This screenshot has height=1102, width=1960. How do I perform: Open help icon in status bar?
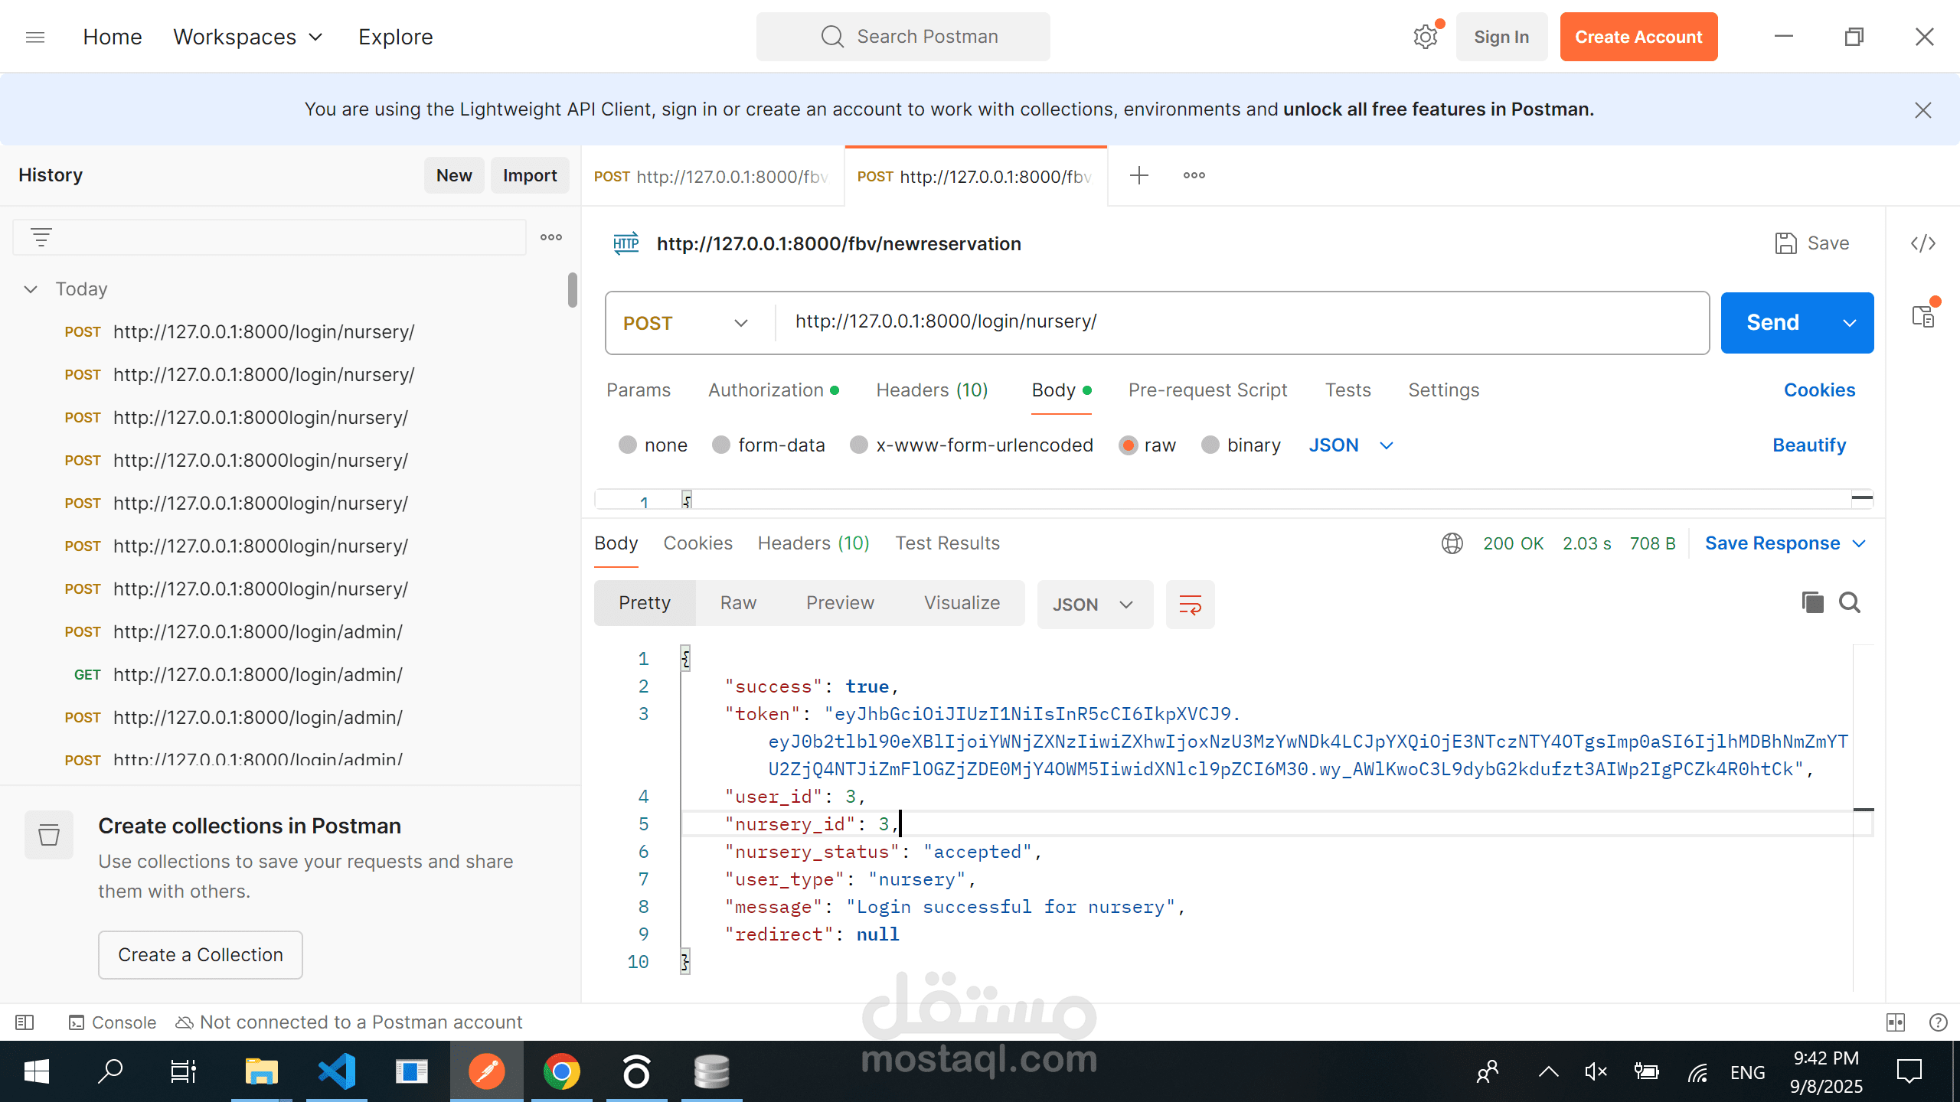1939,1022
